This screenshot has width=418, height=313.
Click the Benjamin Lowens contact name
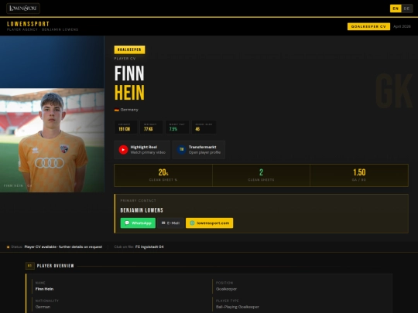[142, 210]
